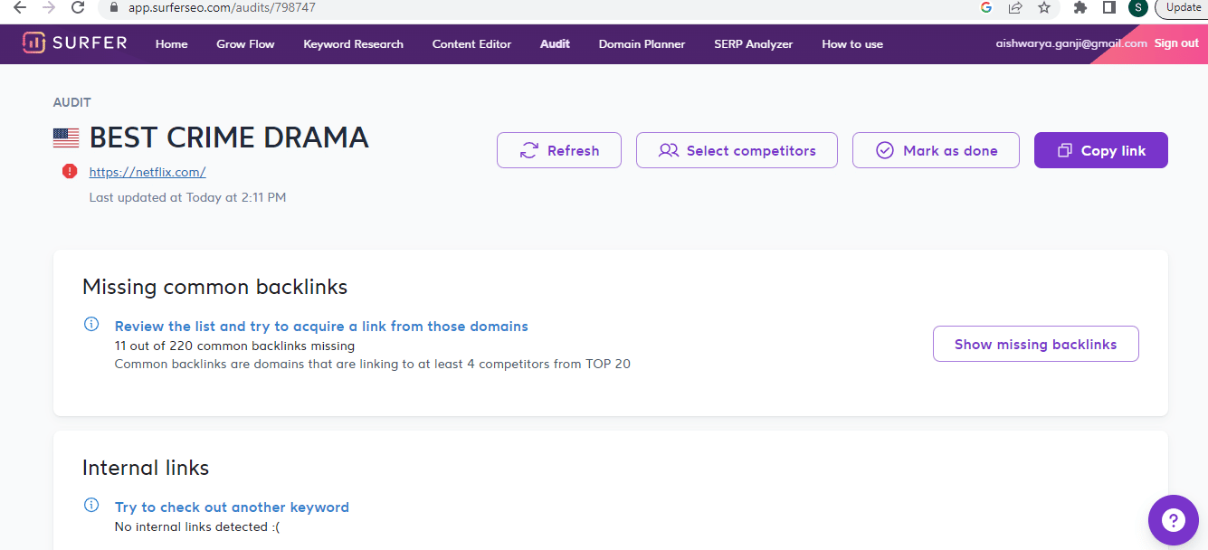Bookmark page with star icon
This screenshot has width=1208, height=550.
1044,7
